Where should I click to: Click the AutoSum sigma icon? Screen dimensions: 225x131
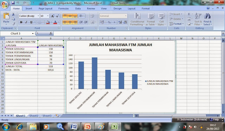[x=189, y=14]
